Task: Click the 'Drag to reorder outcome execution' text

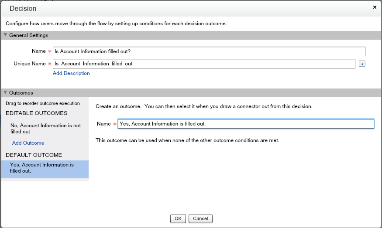Action: (42, 103)
